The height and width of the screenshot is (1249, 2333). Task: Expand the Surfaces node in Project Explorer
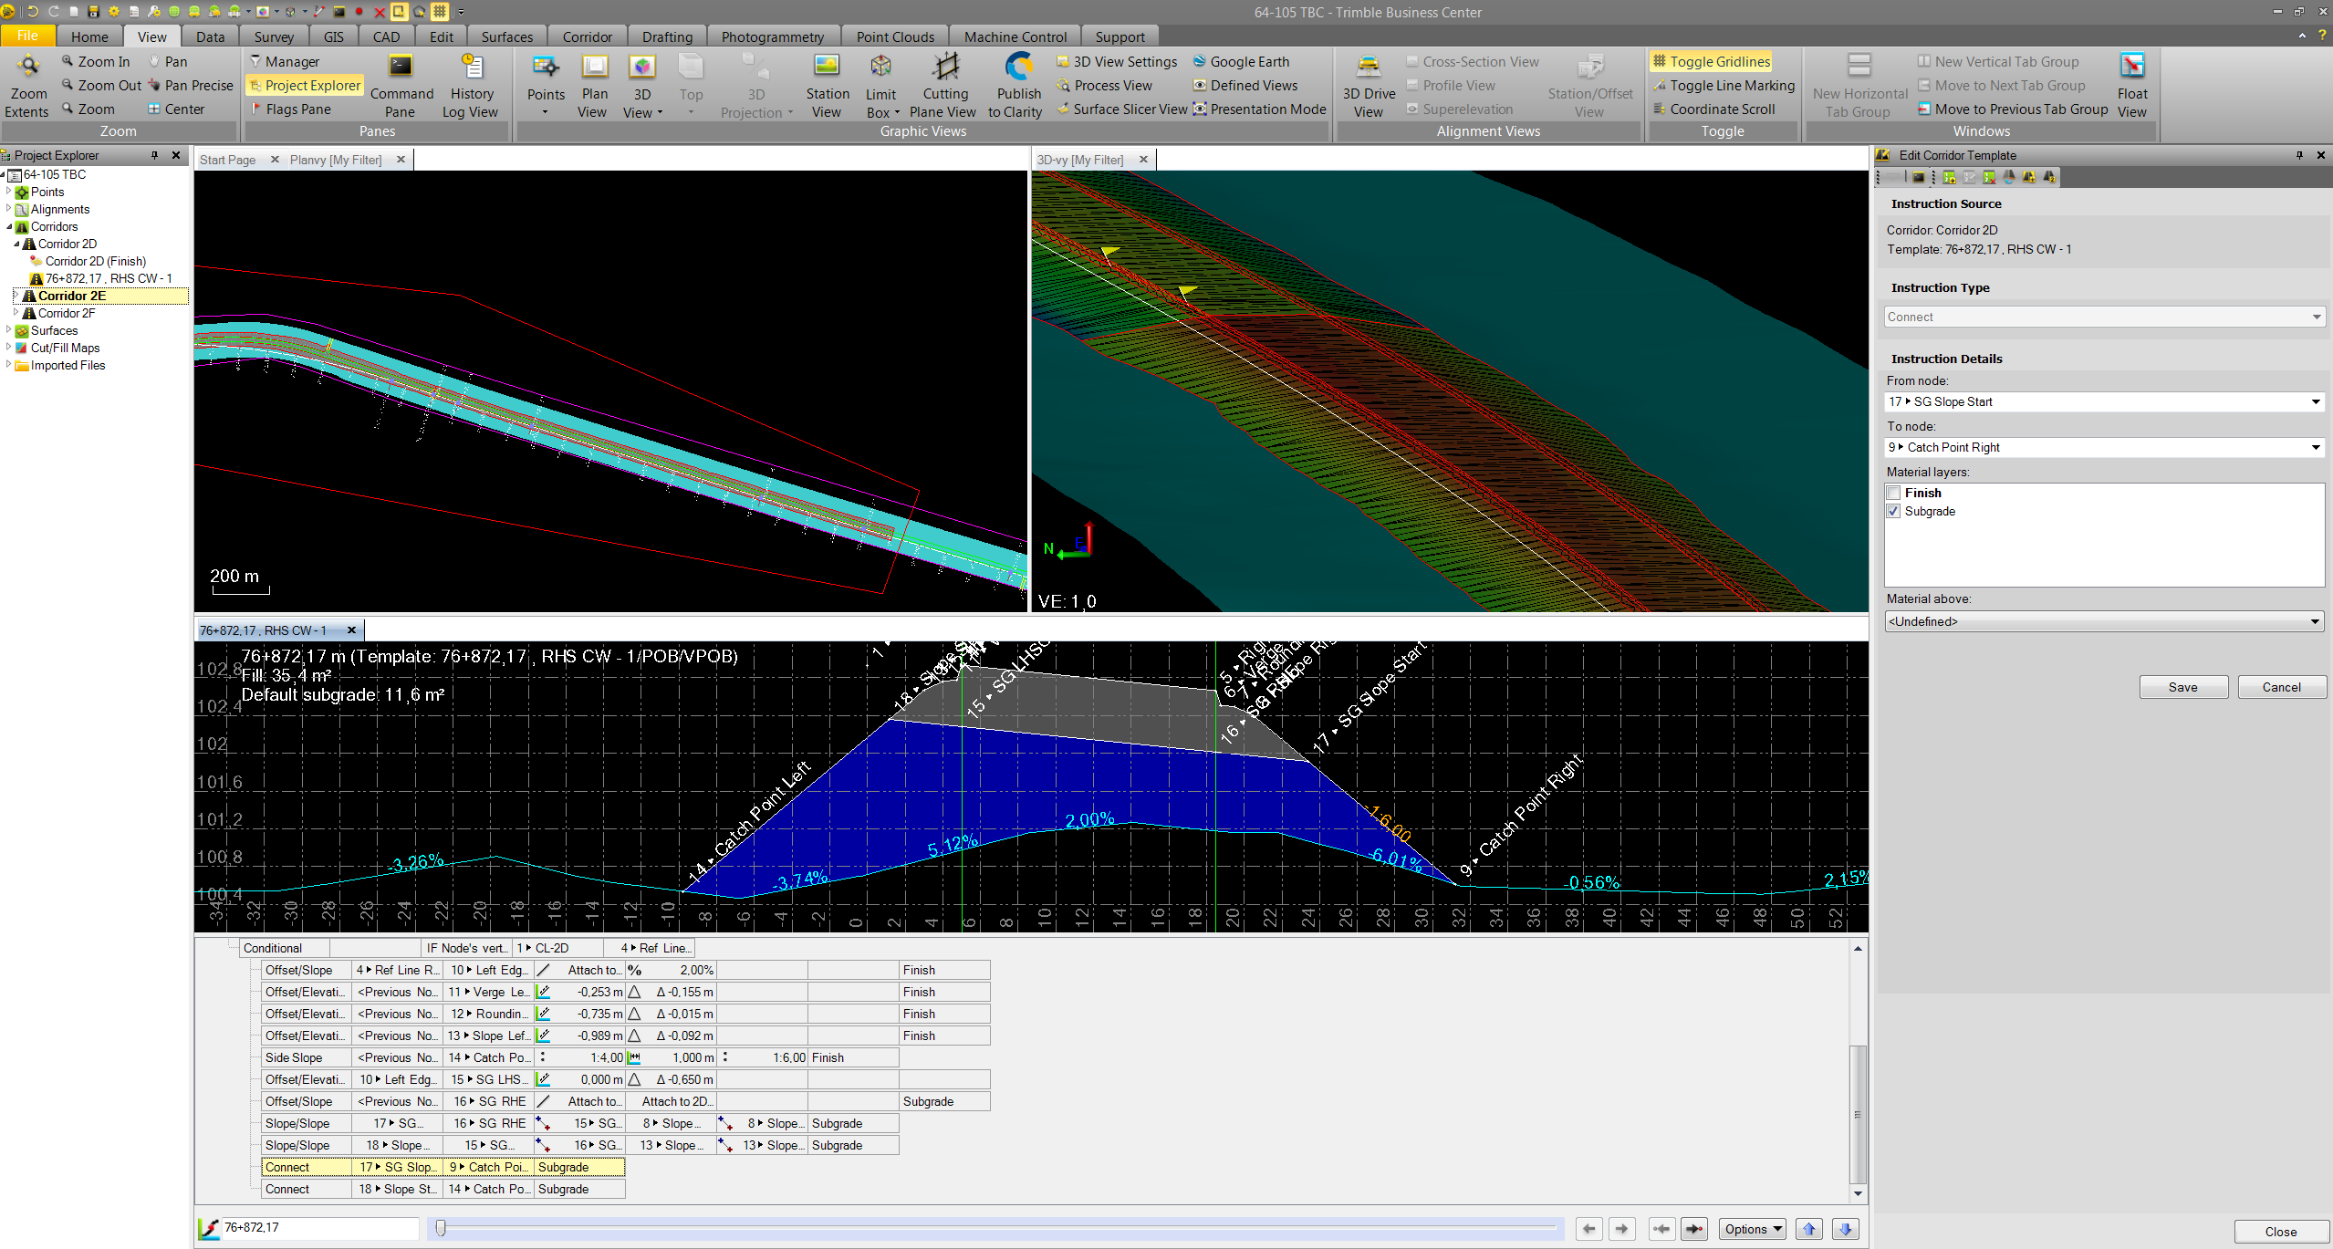tap(9, 330)
